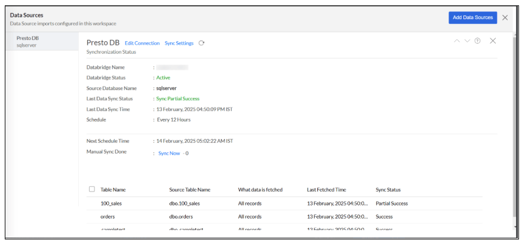The height and width of the screenshot is (243, 522).
Task: Click Partial Success status of 100_sales
Action: click(392, 204)
